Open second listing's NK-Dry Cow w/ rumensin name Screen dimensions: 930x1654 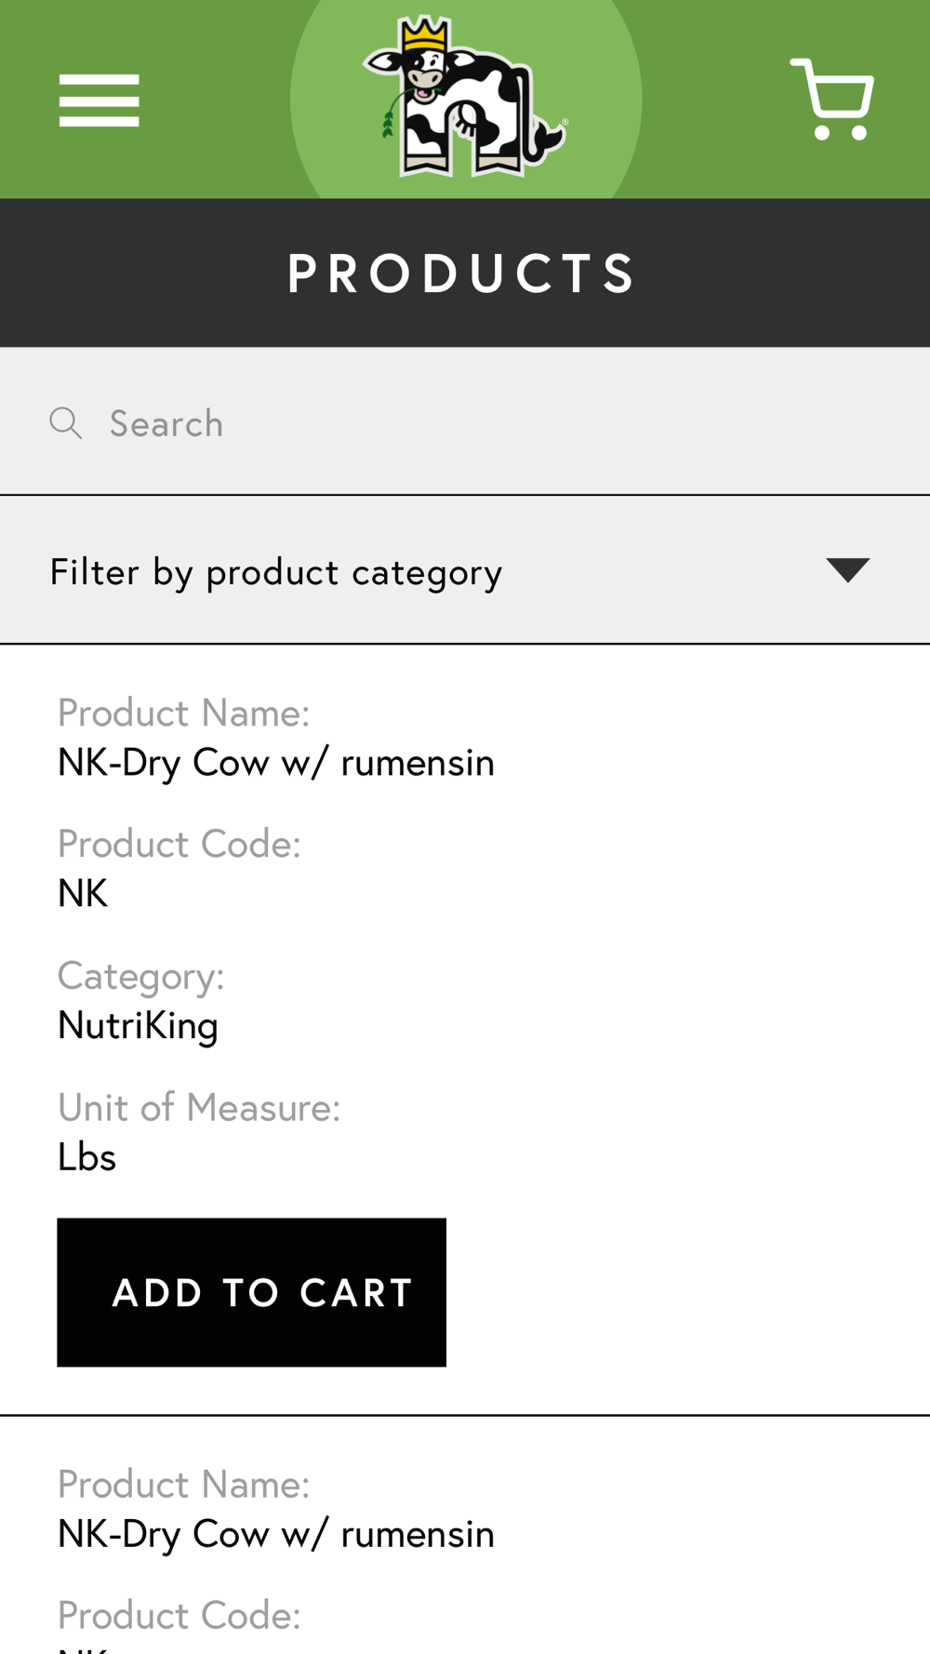tap(276, 1534)
